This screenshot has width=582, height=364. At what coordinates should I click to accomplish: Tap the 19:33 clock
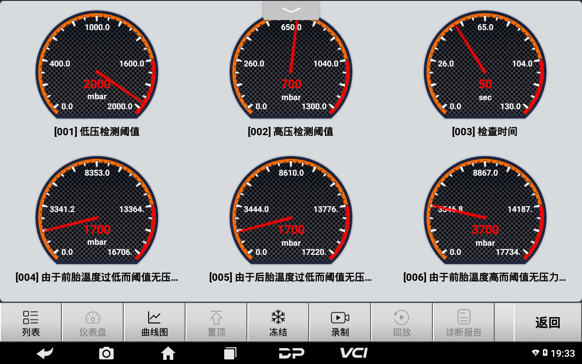point(563,353)
